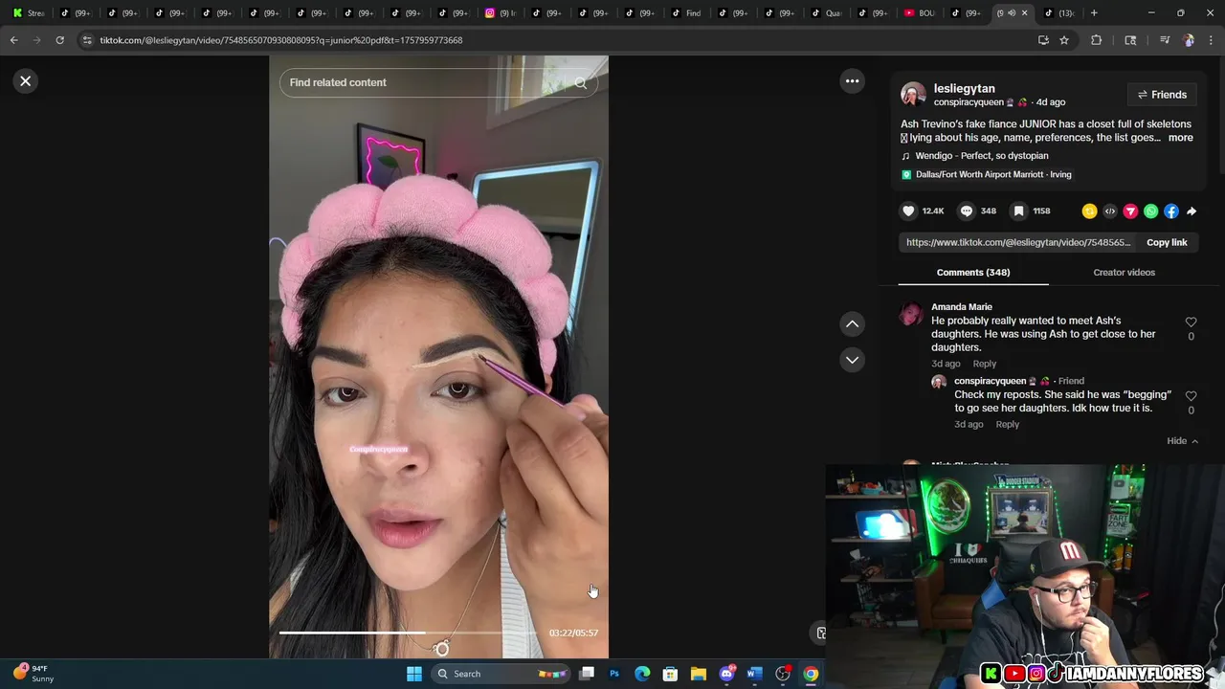
Task: Close the active browser tab
Action: [x=1024, y=13]
